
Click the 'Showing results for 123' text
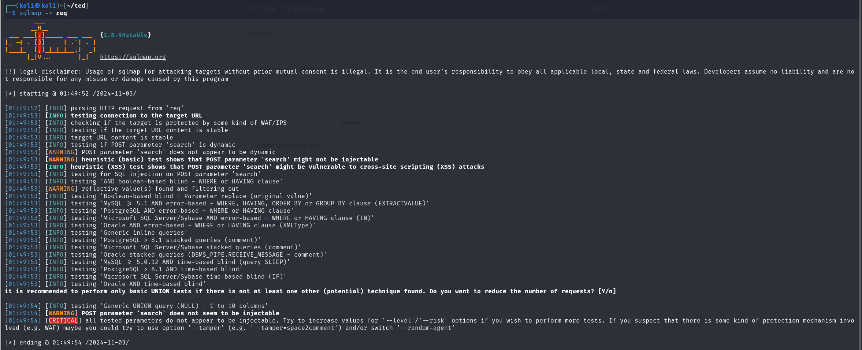289,145
